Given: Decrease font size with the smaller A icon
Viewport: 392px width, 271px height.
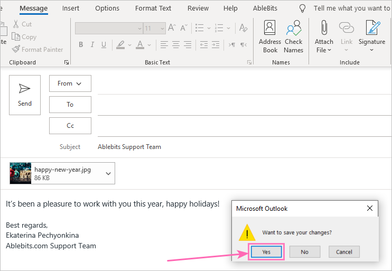Looking at the screenshot, I should point(184,28).
